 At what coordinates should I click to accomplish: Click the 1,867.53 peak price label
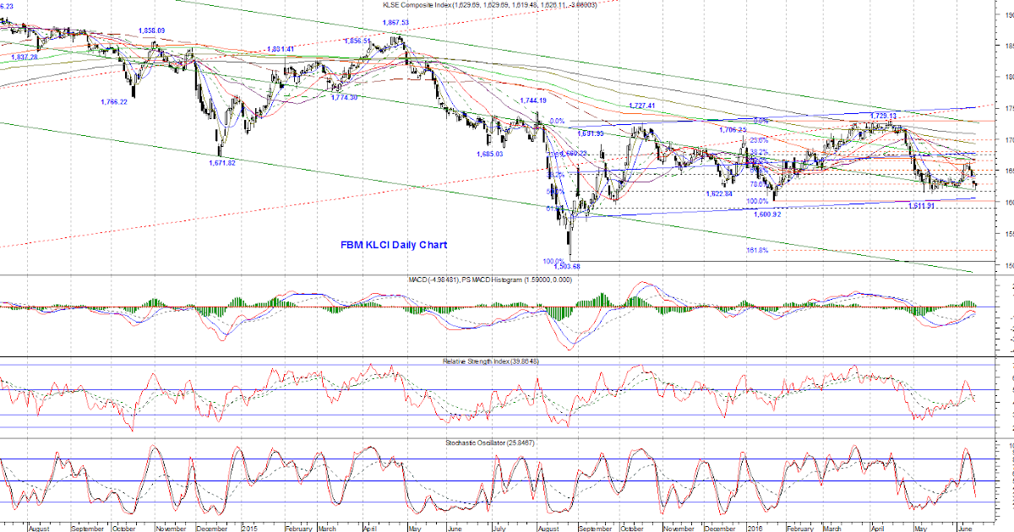click(395, 23)
